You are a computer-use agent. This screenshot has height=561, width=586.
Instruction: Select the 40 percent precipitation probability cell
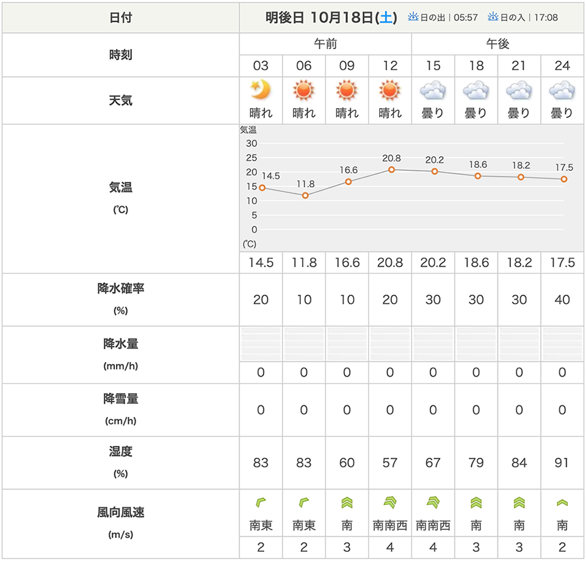click(562, 300)
